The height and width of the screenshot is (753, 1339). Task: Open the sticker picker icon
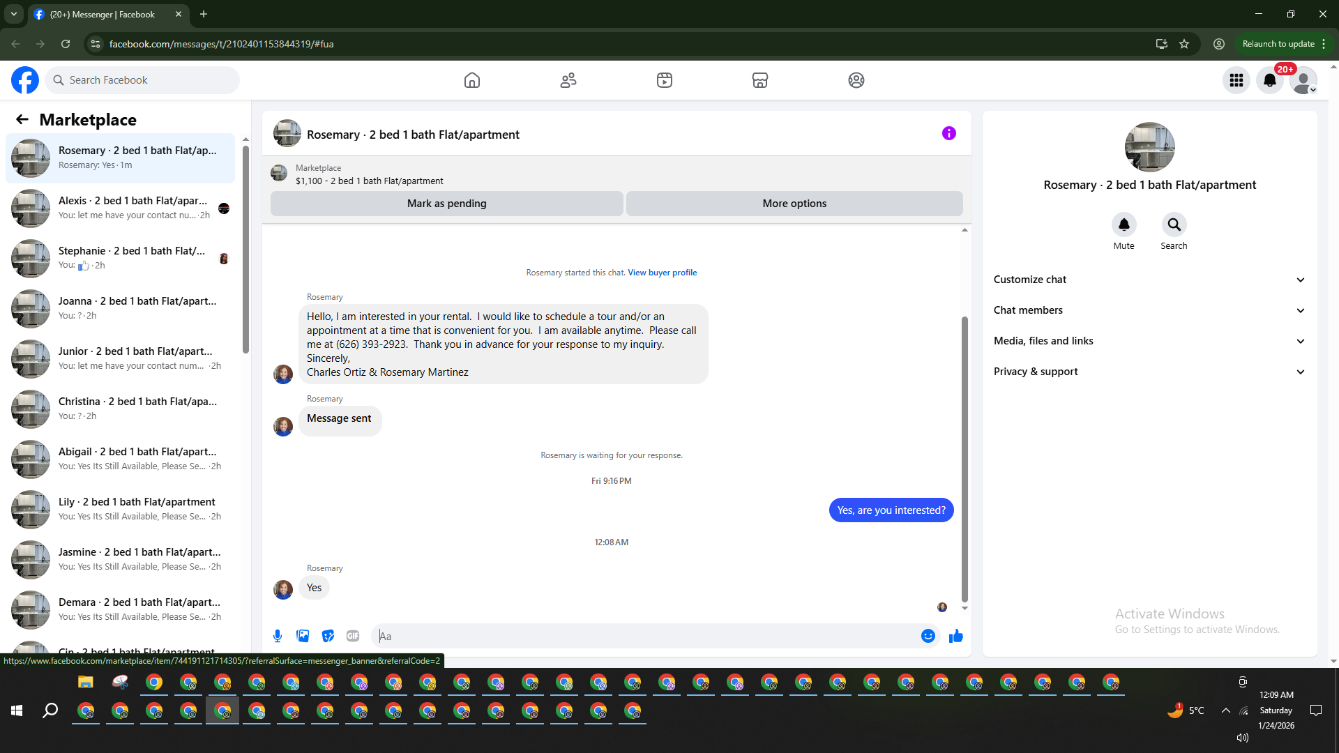tap(328, 636)
